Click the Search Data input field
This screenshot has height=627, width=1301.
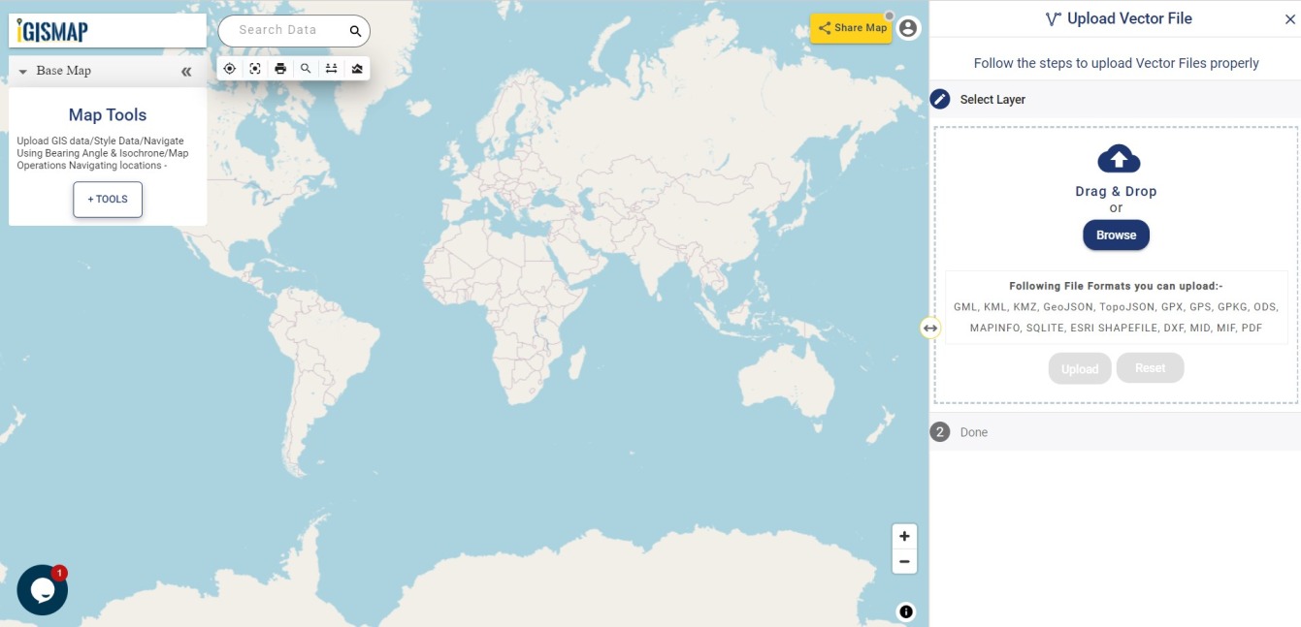click(x=284, y=30)
